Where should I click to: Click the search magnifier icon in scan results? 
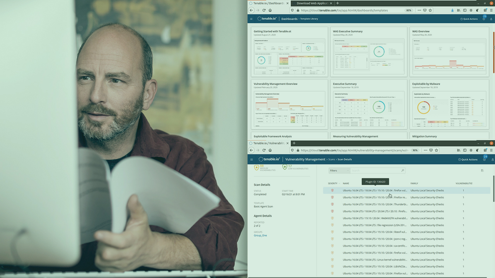click(402, 170)
